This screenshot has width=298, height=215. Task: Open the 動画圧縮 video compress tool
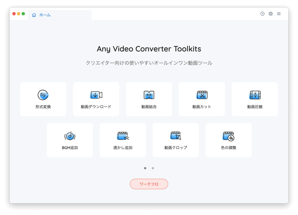(255, 99)
